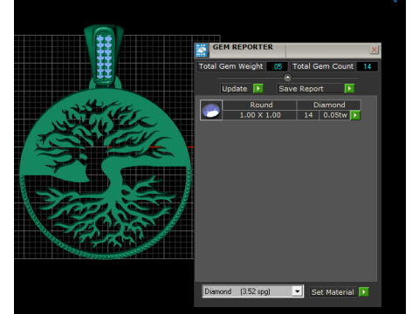Viewport: 419px width, 314px height.
Task: Click green arrow next to Set Material
Action: 364,291
